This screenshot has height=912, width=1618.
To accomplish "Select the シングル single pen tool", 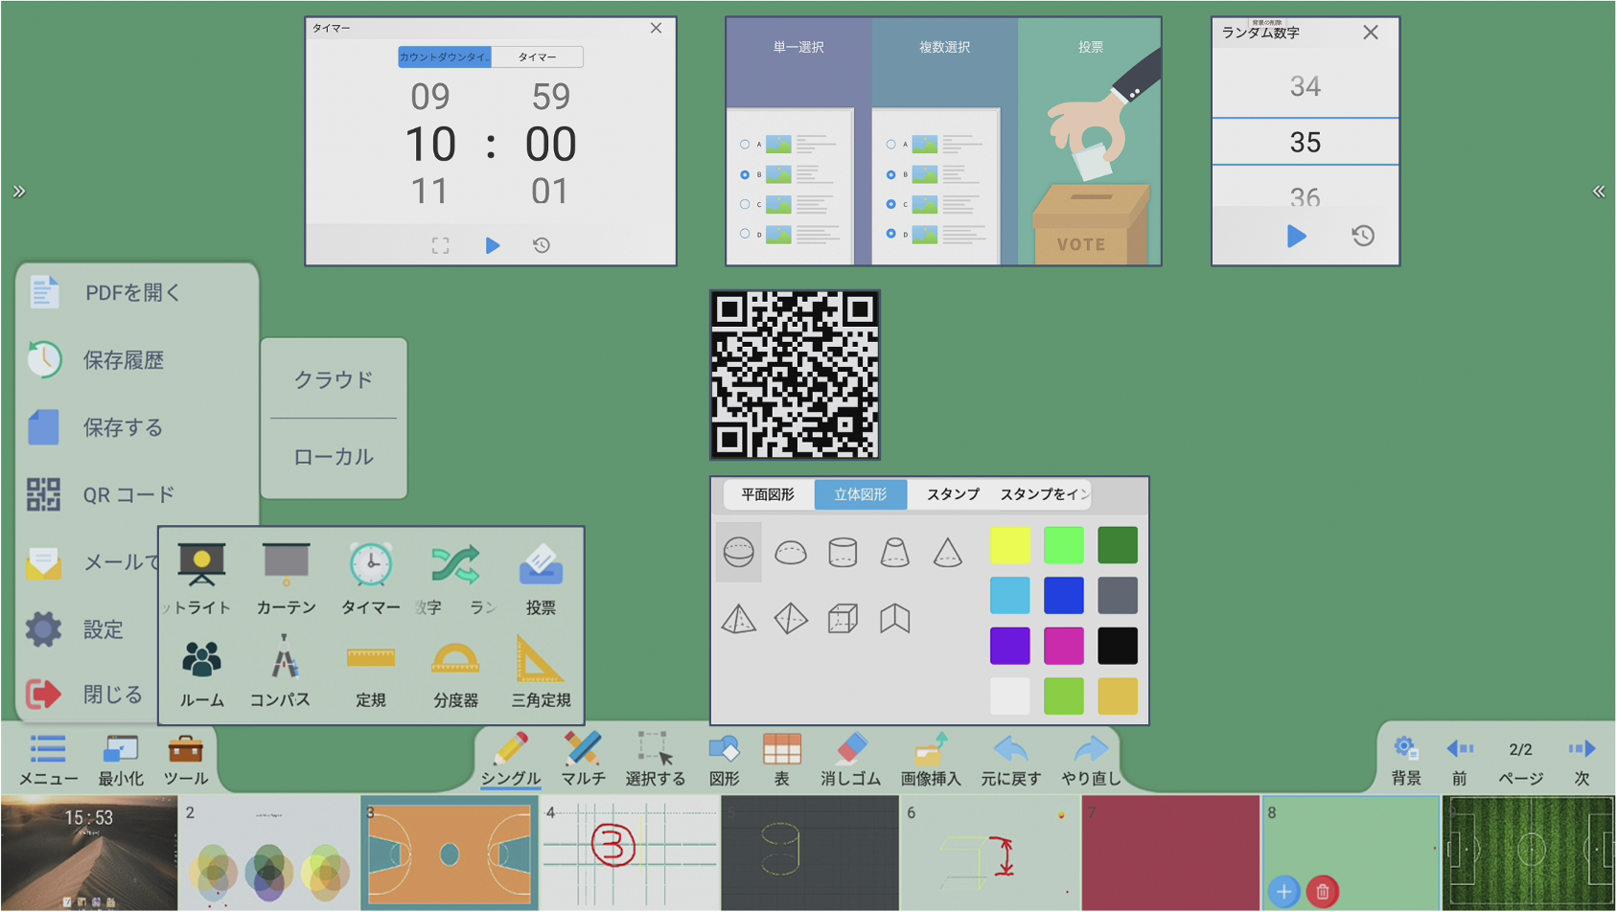I will tap(511, 759).
